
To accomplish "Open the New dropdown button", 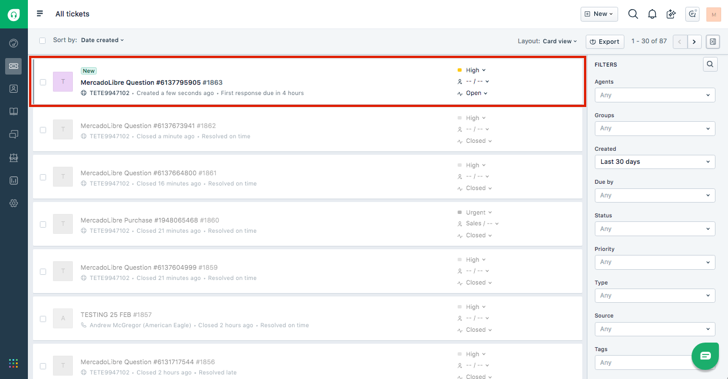I will click(599, 14).
